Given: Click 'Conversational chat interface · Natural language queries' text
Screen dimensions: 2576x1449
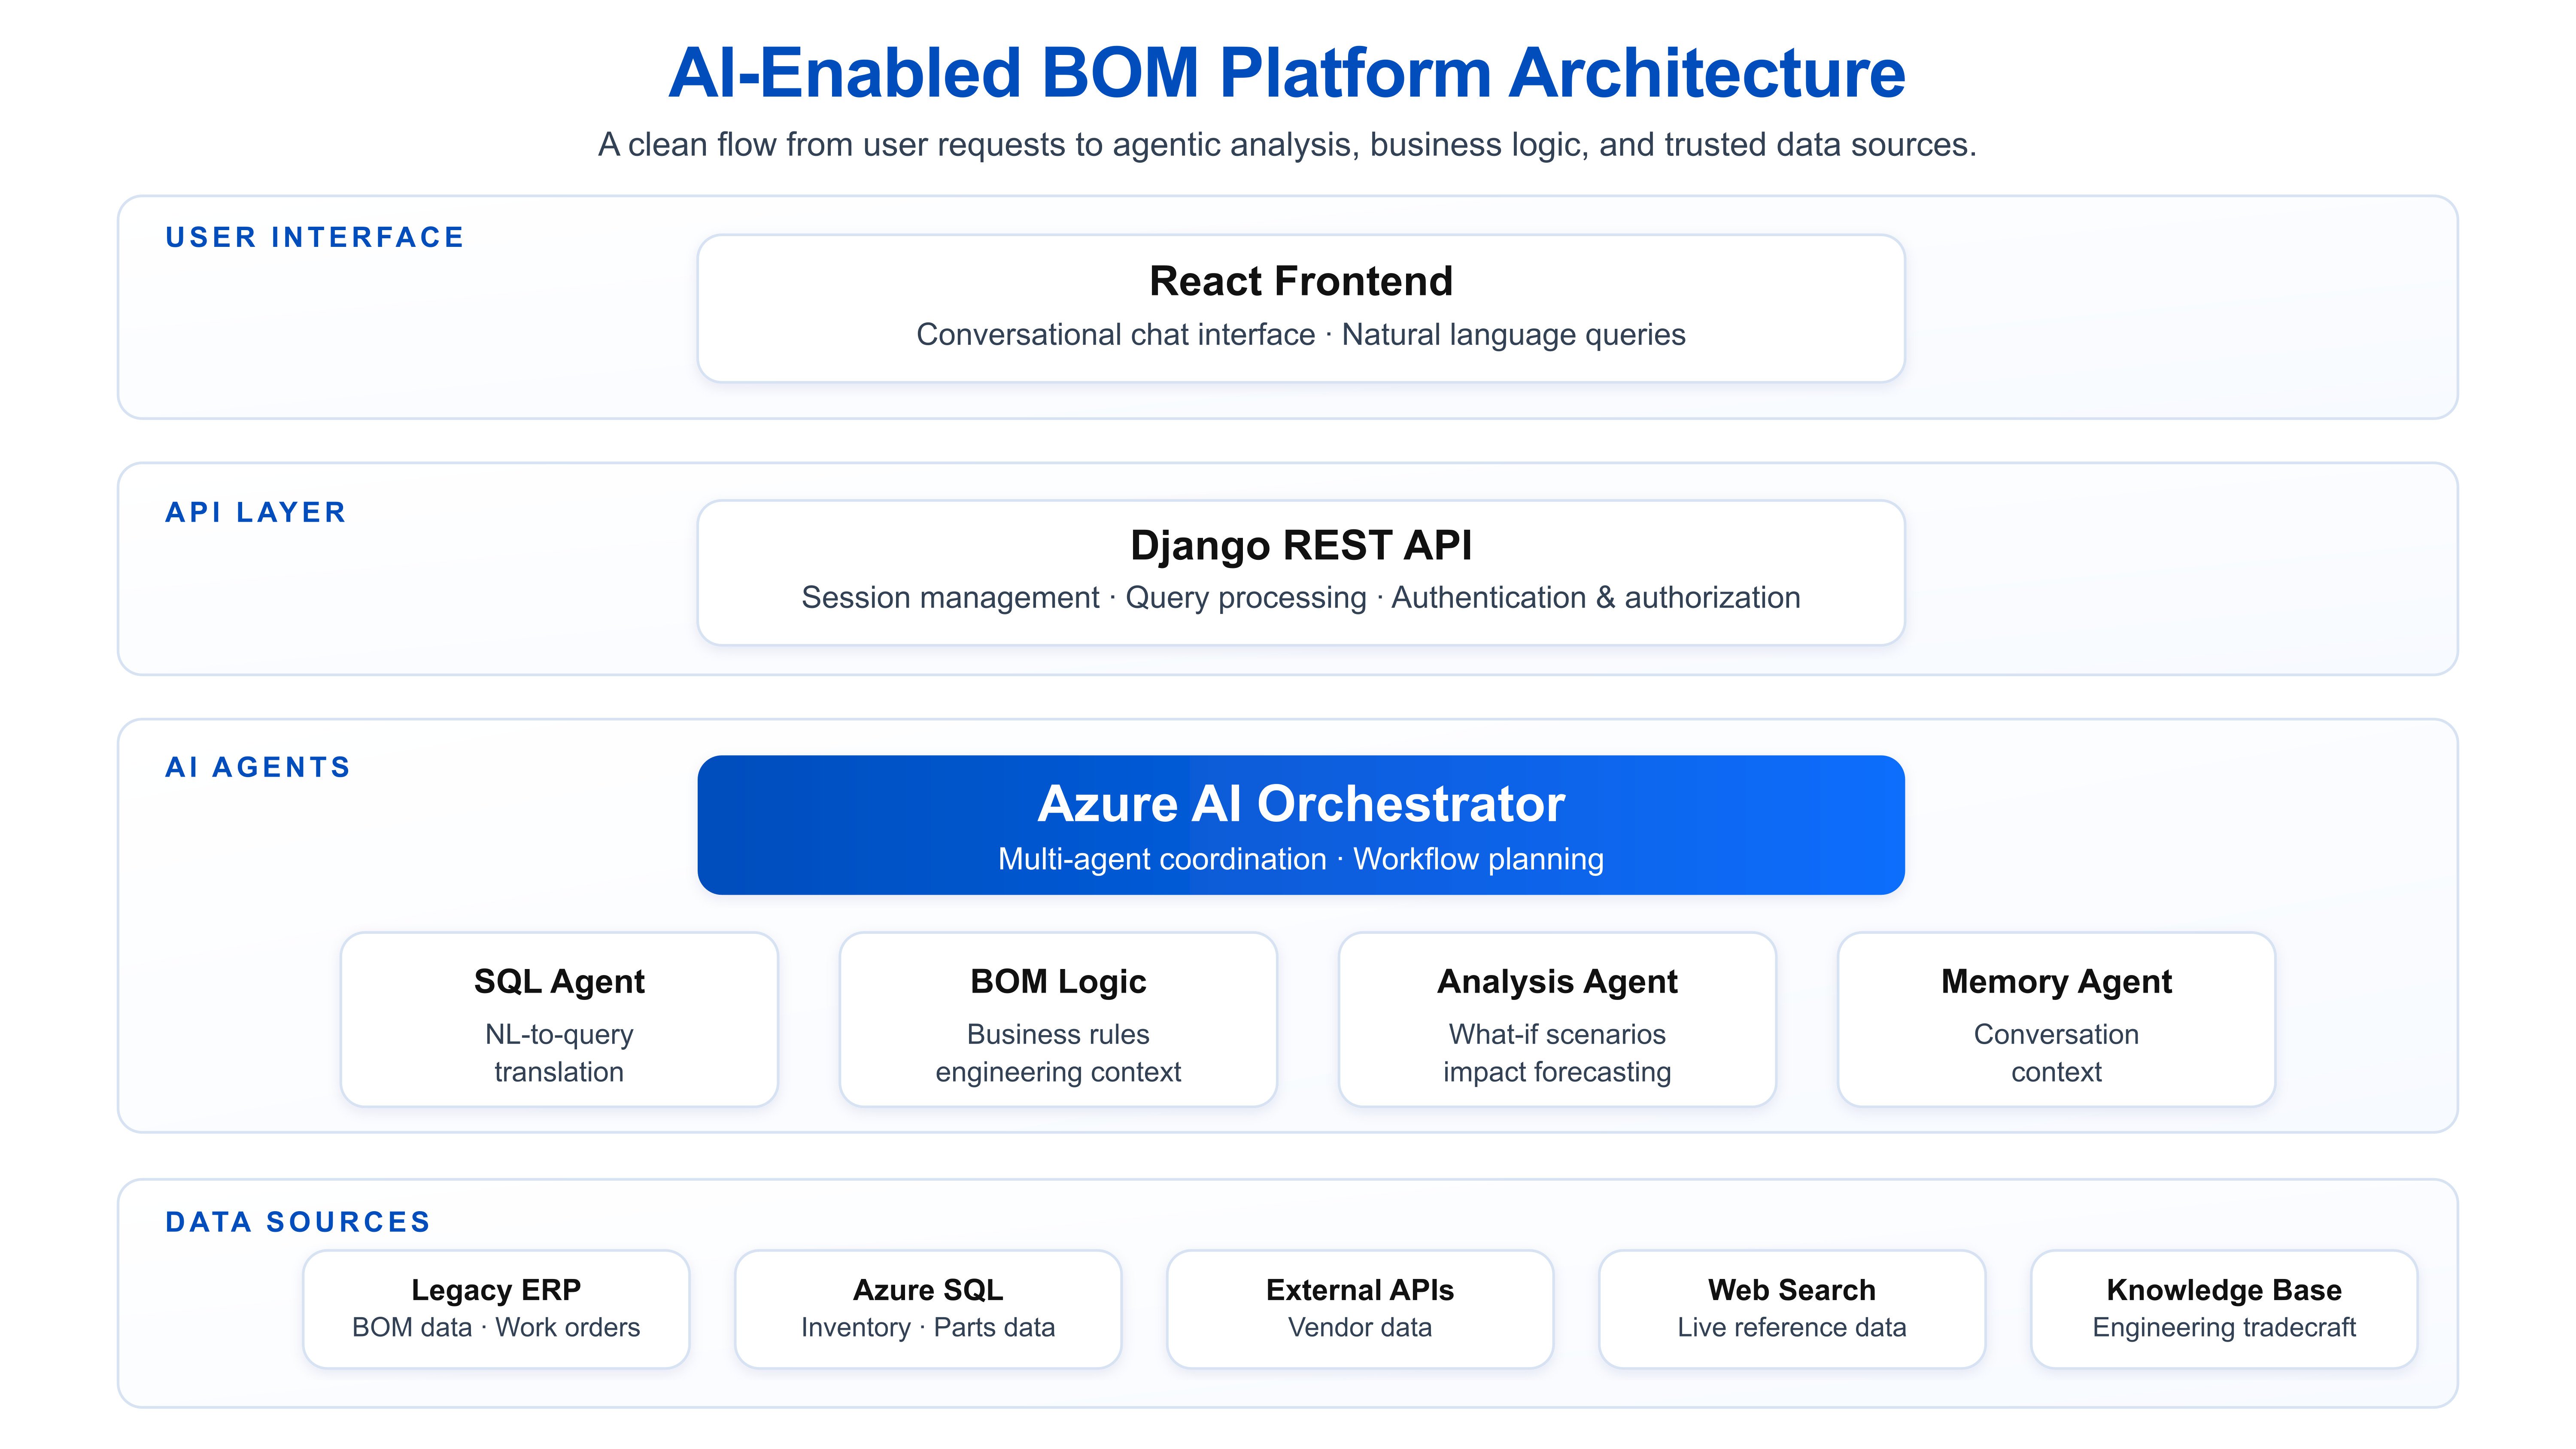Looking at the screenshot, I should [1300, 335].
